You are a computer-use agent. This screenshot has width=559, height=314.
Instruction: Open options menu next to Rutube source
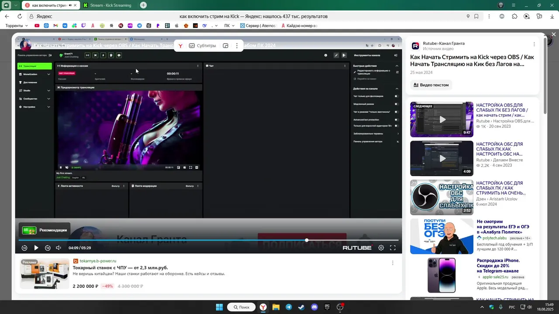pos(534,44)
